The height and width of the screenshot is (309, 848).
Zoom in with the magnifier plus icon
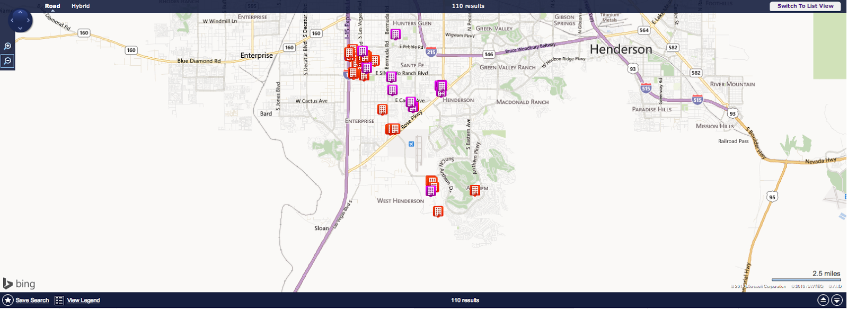[7, 47]
